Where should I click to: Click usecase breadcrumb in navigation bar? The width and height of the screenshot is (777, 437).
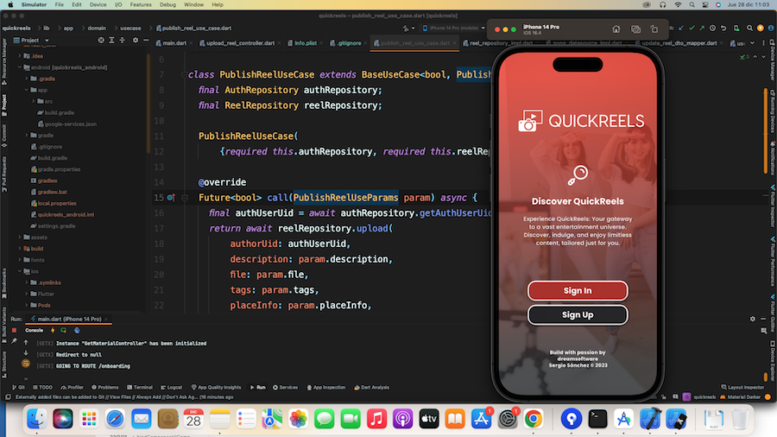pyautogui.click(x=130, y=28)
